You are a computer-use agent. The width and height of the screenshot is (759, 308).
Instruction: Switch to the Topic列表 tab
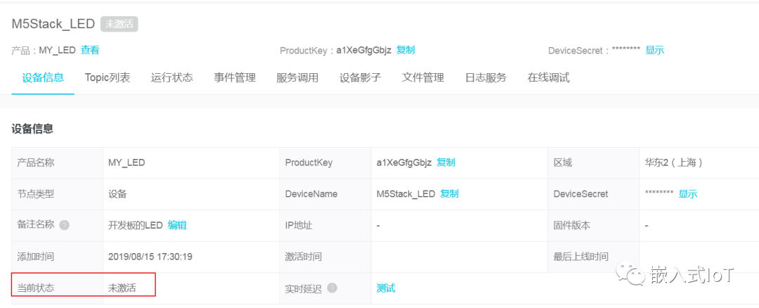pos(108,77)
